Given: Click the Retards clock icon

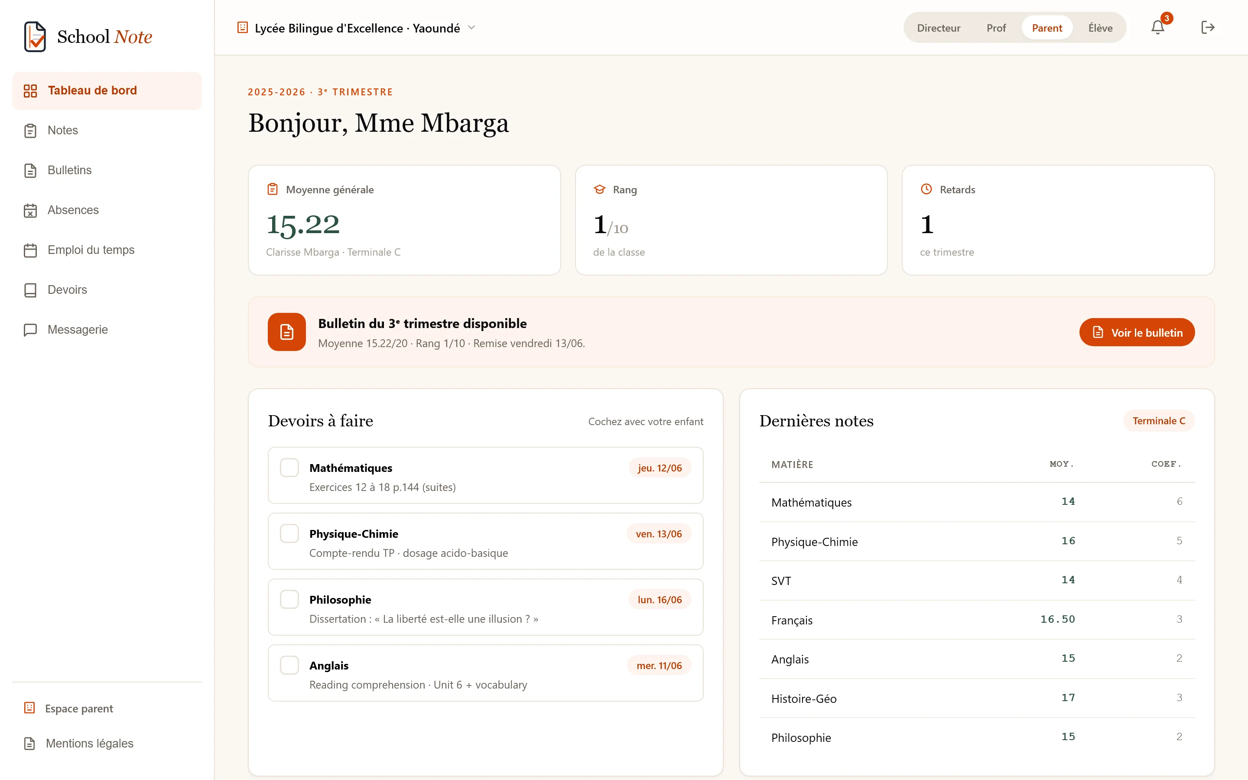Looking at the screenshot, I should (x=926, y=189).
